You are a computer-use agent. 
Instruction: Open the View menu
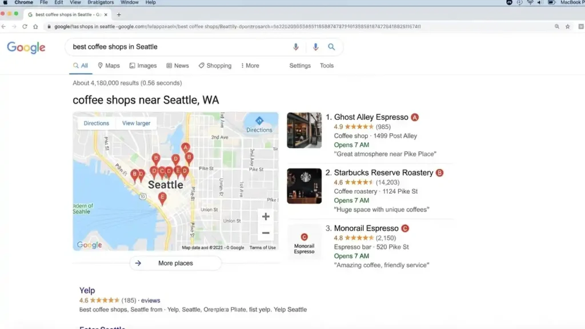coord(75,3)
